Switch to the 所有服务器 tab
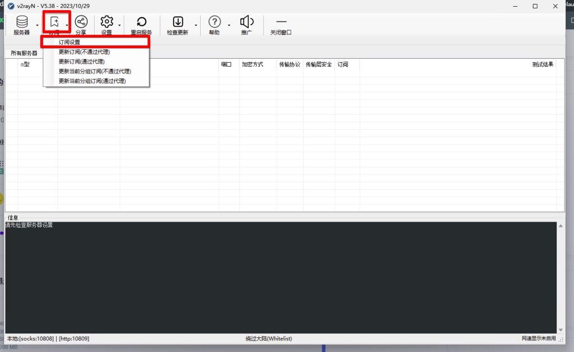This screenshot has height=352, width=574. [x=24, y=53]
